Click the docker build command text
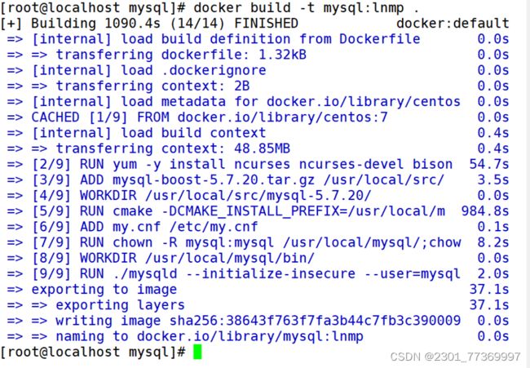Image resolution: width=530 pixels, height=368 pixels. tap(307, 7)
